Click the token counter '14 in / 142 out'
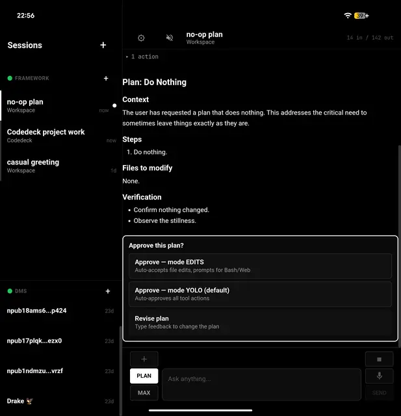 370,38
